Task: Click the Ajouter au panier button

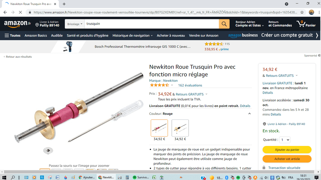Action: [x=287, y=149]
